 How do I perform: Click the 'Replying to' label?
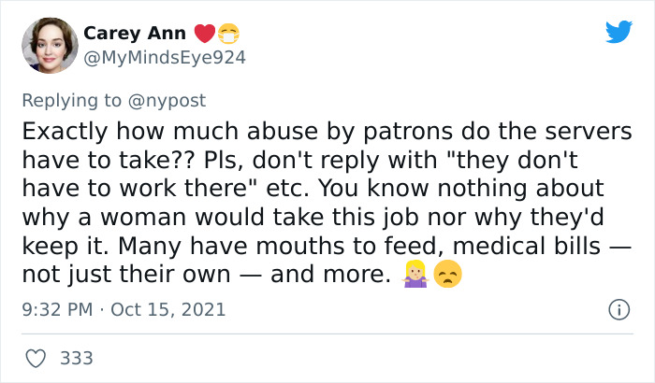pos(70,100)
